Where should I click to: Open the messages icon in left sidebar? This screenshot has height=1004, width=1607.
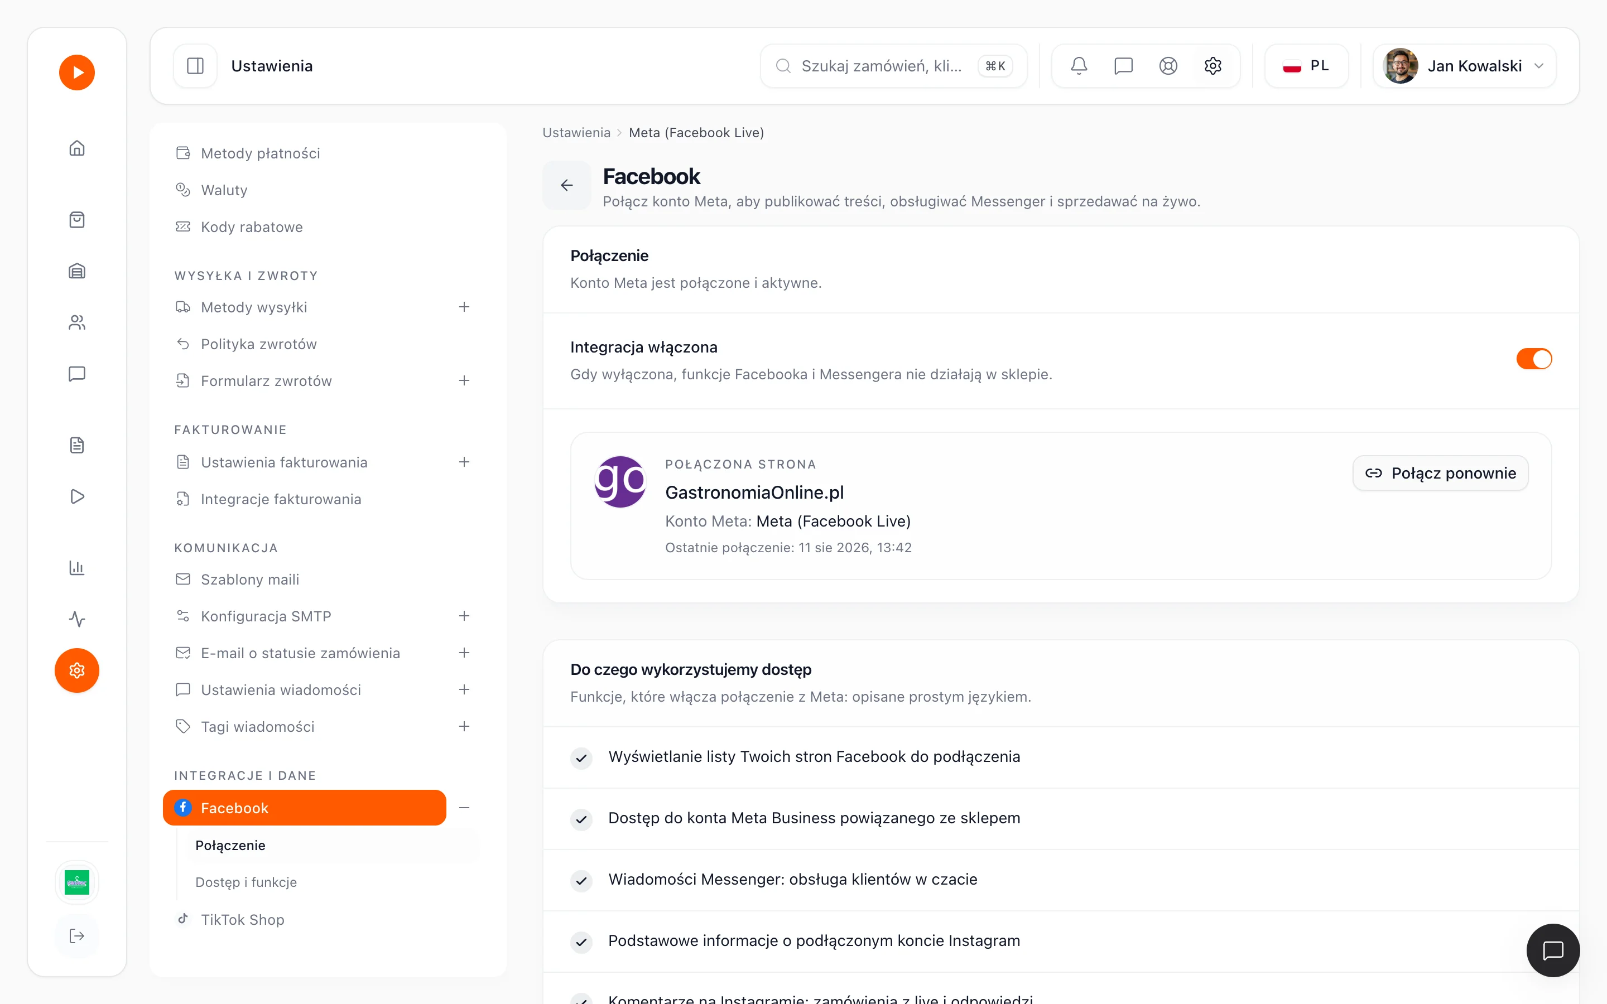pos(77,374)
